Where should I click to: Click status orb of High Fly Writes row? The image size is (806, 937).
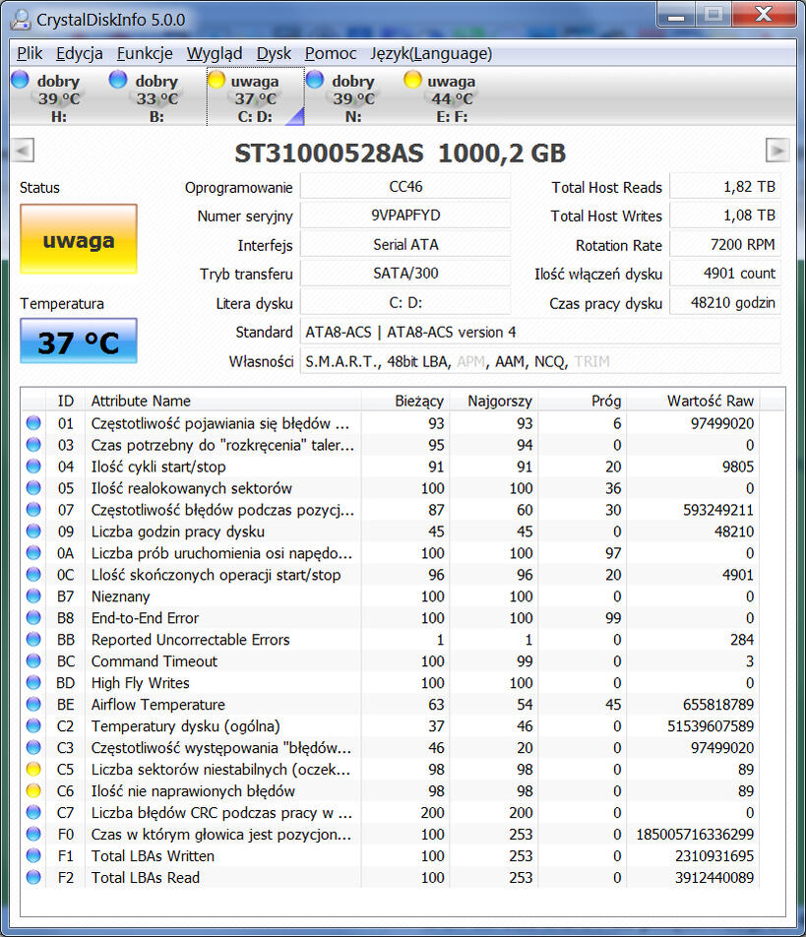click(x=33, y=682)
